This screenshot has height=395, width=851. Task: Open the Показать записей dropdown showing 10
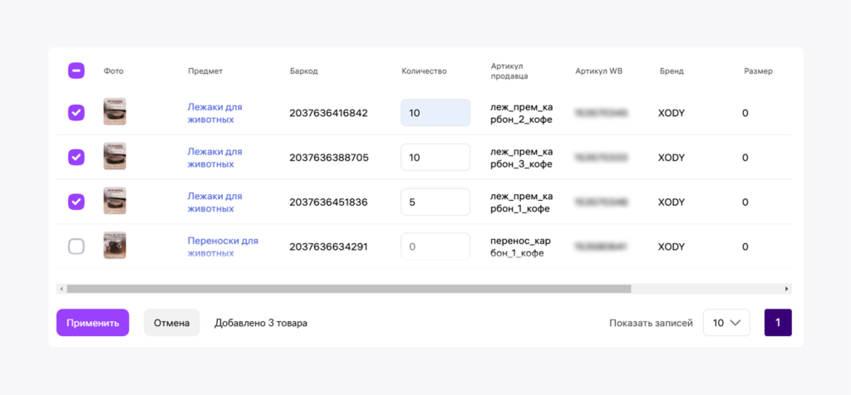point(726,323)
